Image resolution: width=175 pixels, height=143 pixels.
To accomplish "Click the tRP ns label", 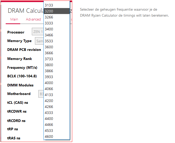I will [13, 129].
